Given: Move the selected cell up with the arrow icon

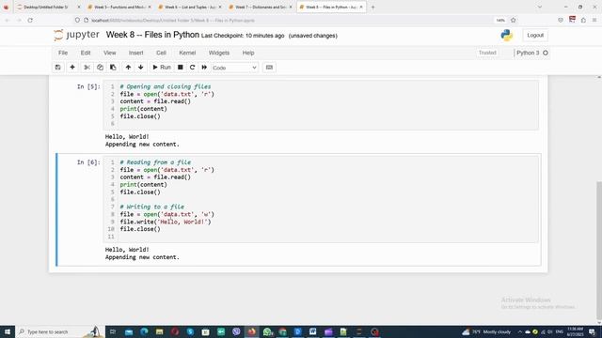Looking at the screenshot, I should [x=128, y=68].
